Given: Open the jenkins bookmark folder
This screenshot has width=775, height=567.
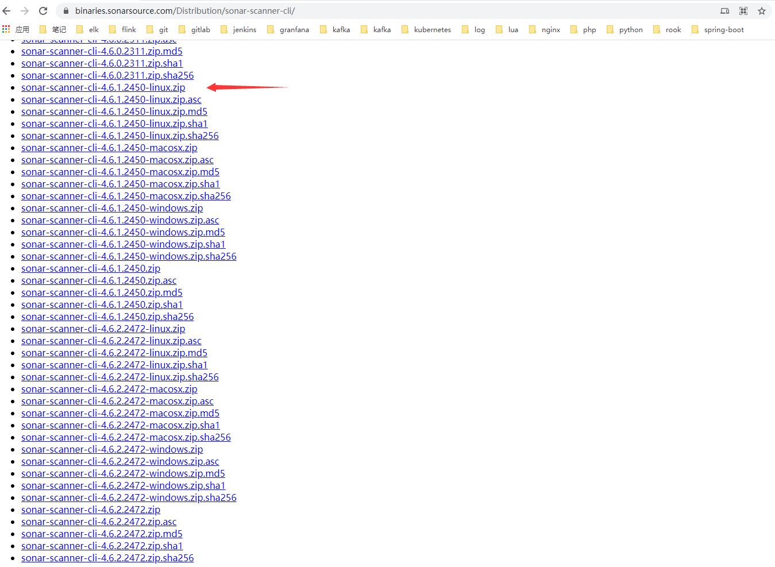Looking at the screenshot, I should [x=238, y=29].
